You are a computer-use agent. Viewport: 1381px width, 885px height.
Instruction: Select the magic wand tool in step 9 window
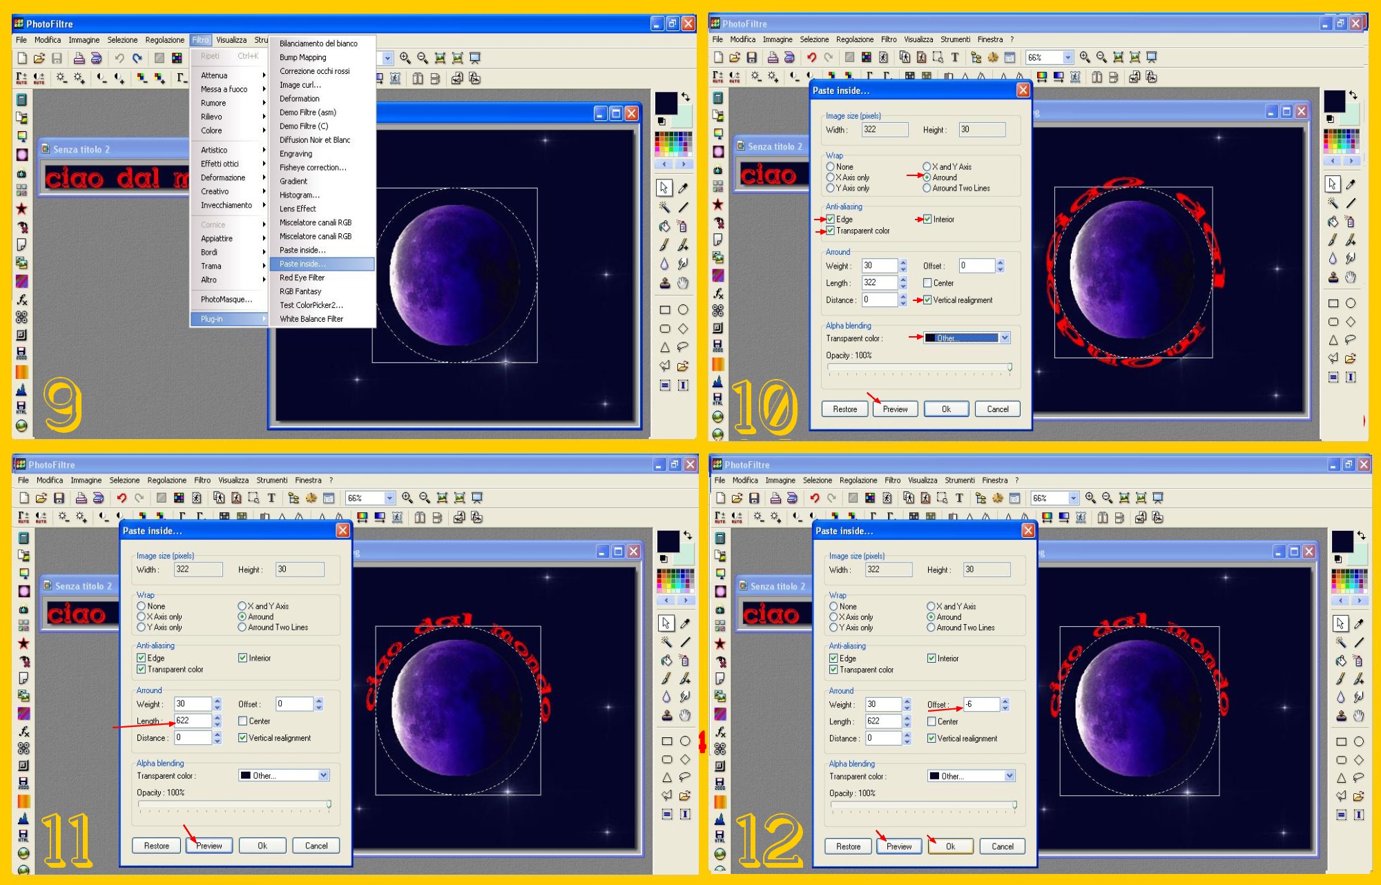(664, 206)
